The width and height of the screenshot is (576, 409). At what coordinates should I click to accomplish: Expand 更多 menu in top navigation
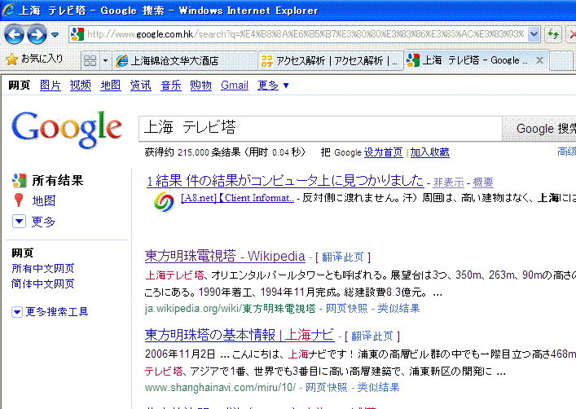pyautogui.click(x=273, y=86)
